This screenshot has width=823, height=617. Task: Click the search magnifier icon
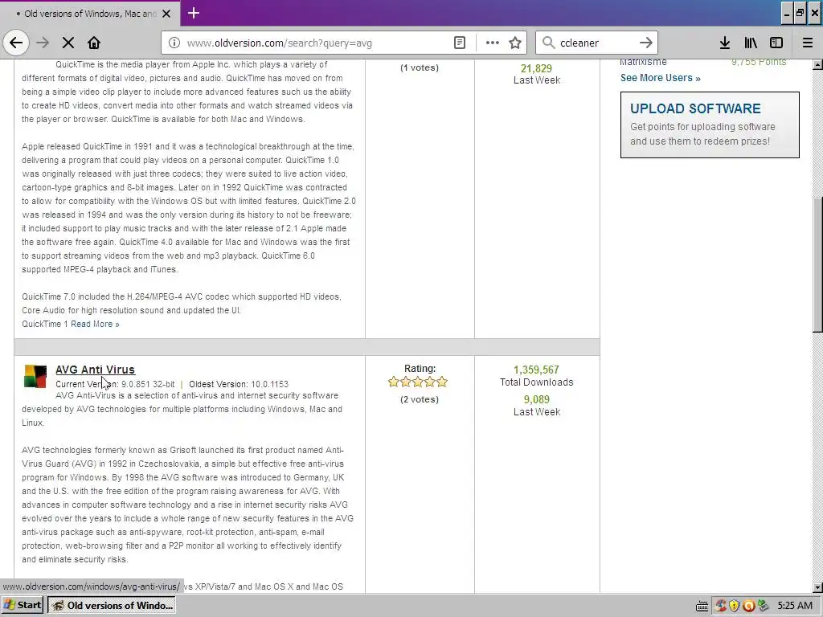click(x=548, y=43)
